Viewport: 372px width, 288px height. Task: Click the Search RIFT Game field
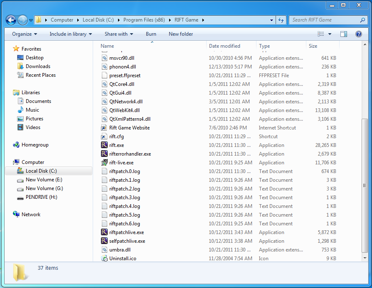(x=328, y=20)
